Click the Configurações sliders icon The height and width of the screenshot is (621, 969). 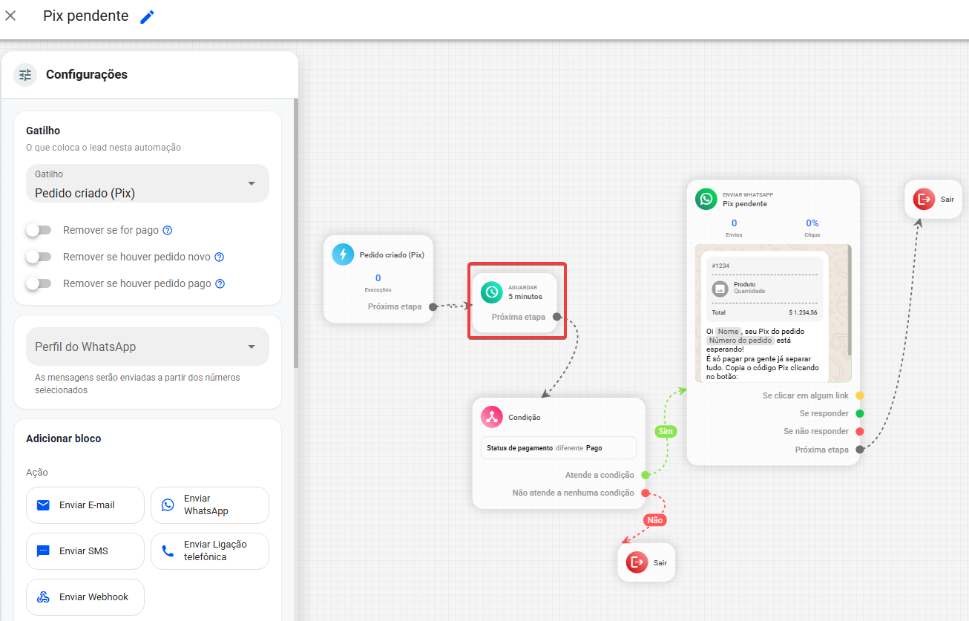(x=25, y=75)
